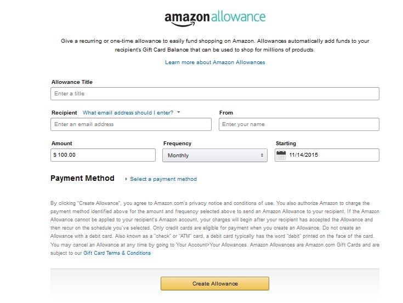403x303 pixels.
Task: Open Gift Card Terms & Conditions link
Action: pyautogui.click(x=117, y=253)
